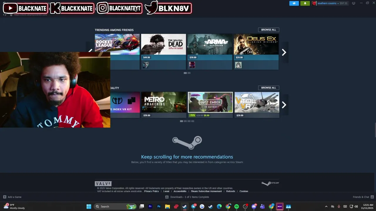Open Rocket League game tile
This screenshot has height=211, width=376.
tap(117, 44)
